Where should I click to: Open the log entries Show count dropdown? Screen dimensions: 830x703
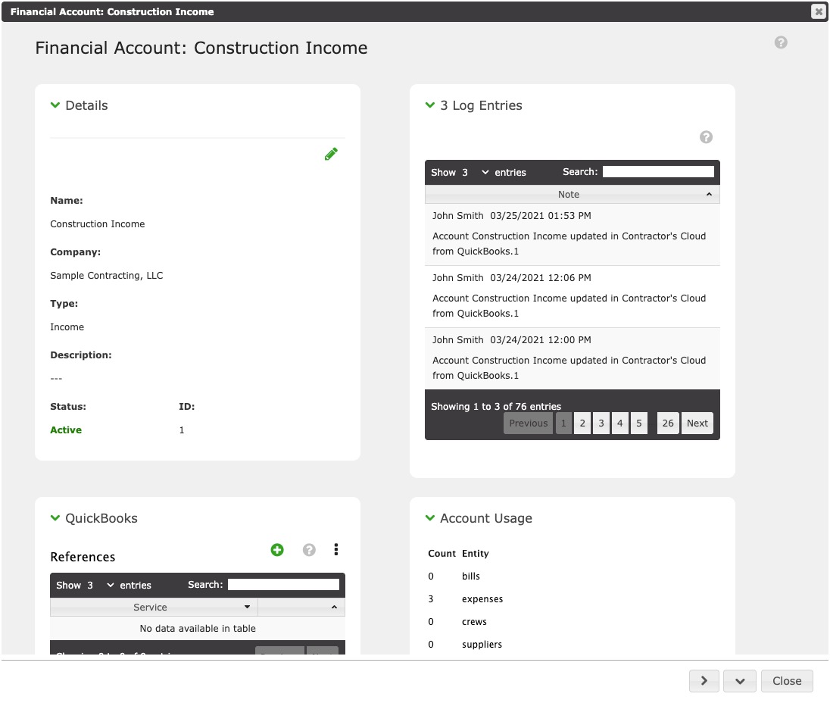coord(475,173)
